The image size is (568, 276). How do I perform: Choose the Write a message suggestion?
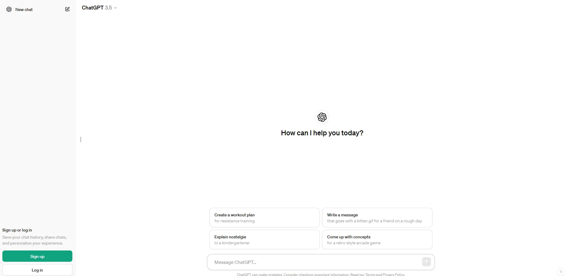(x=377, y=218)
